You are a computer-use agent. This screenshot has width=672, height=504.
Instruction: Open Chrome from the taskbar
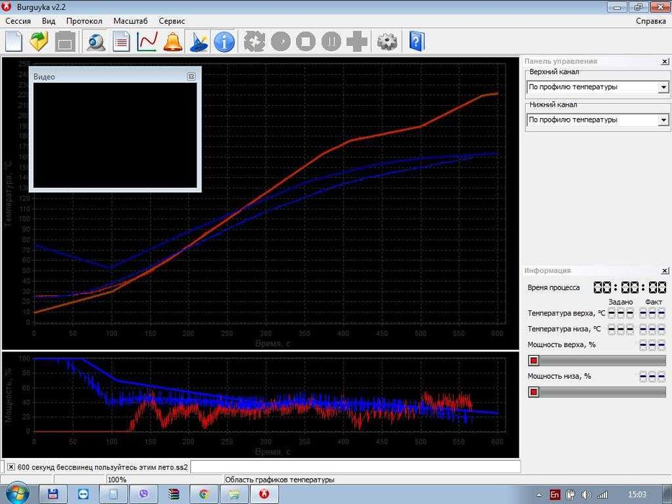click(204, 495)
